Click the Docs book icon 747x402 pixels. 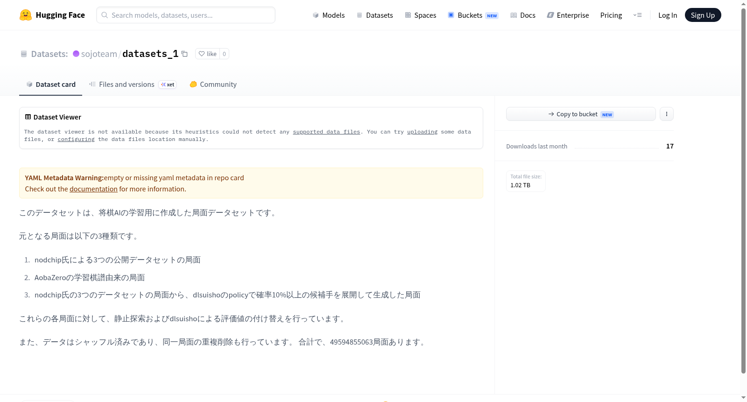coord(514,15)
